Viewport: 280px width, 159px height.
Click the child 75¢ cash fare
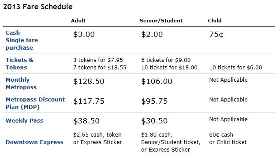point(216,34)
